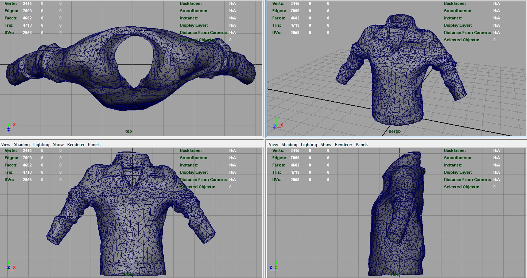Click the XYZ axis gizmo in the front view
Image resolution: width=527 pixels, height=278 pixels.
[x=11, y=265]
